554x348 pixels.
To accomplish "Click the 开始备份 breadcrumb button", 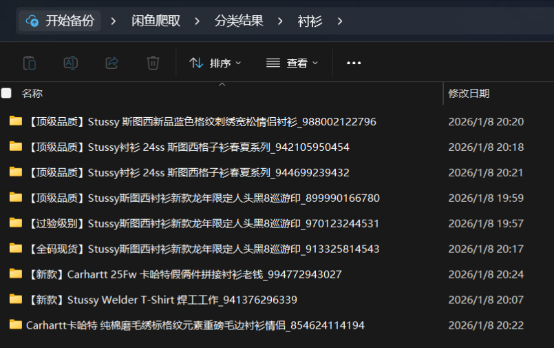I will coord(60,21).
